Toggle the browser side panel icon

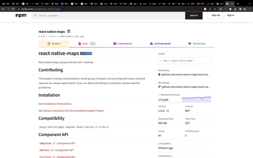click(x=240, y=9)
